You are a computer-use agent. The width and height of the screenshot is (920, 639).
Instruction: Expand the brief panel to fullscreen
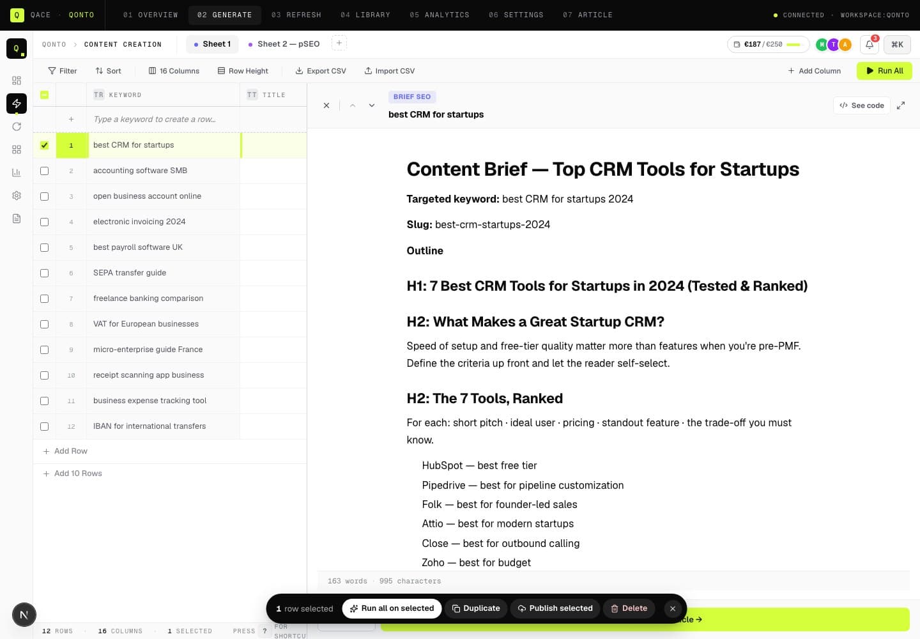901,105
